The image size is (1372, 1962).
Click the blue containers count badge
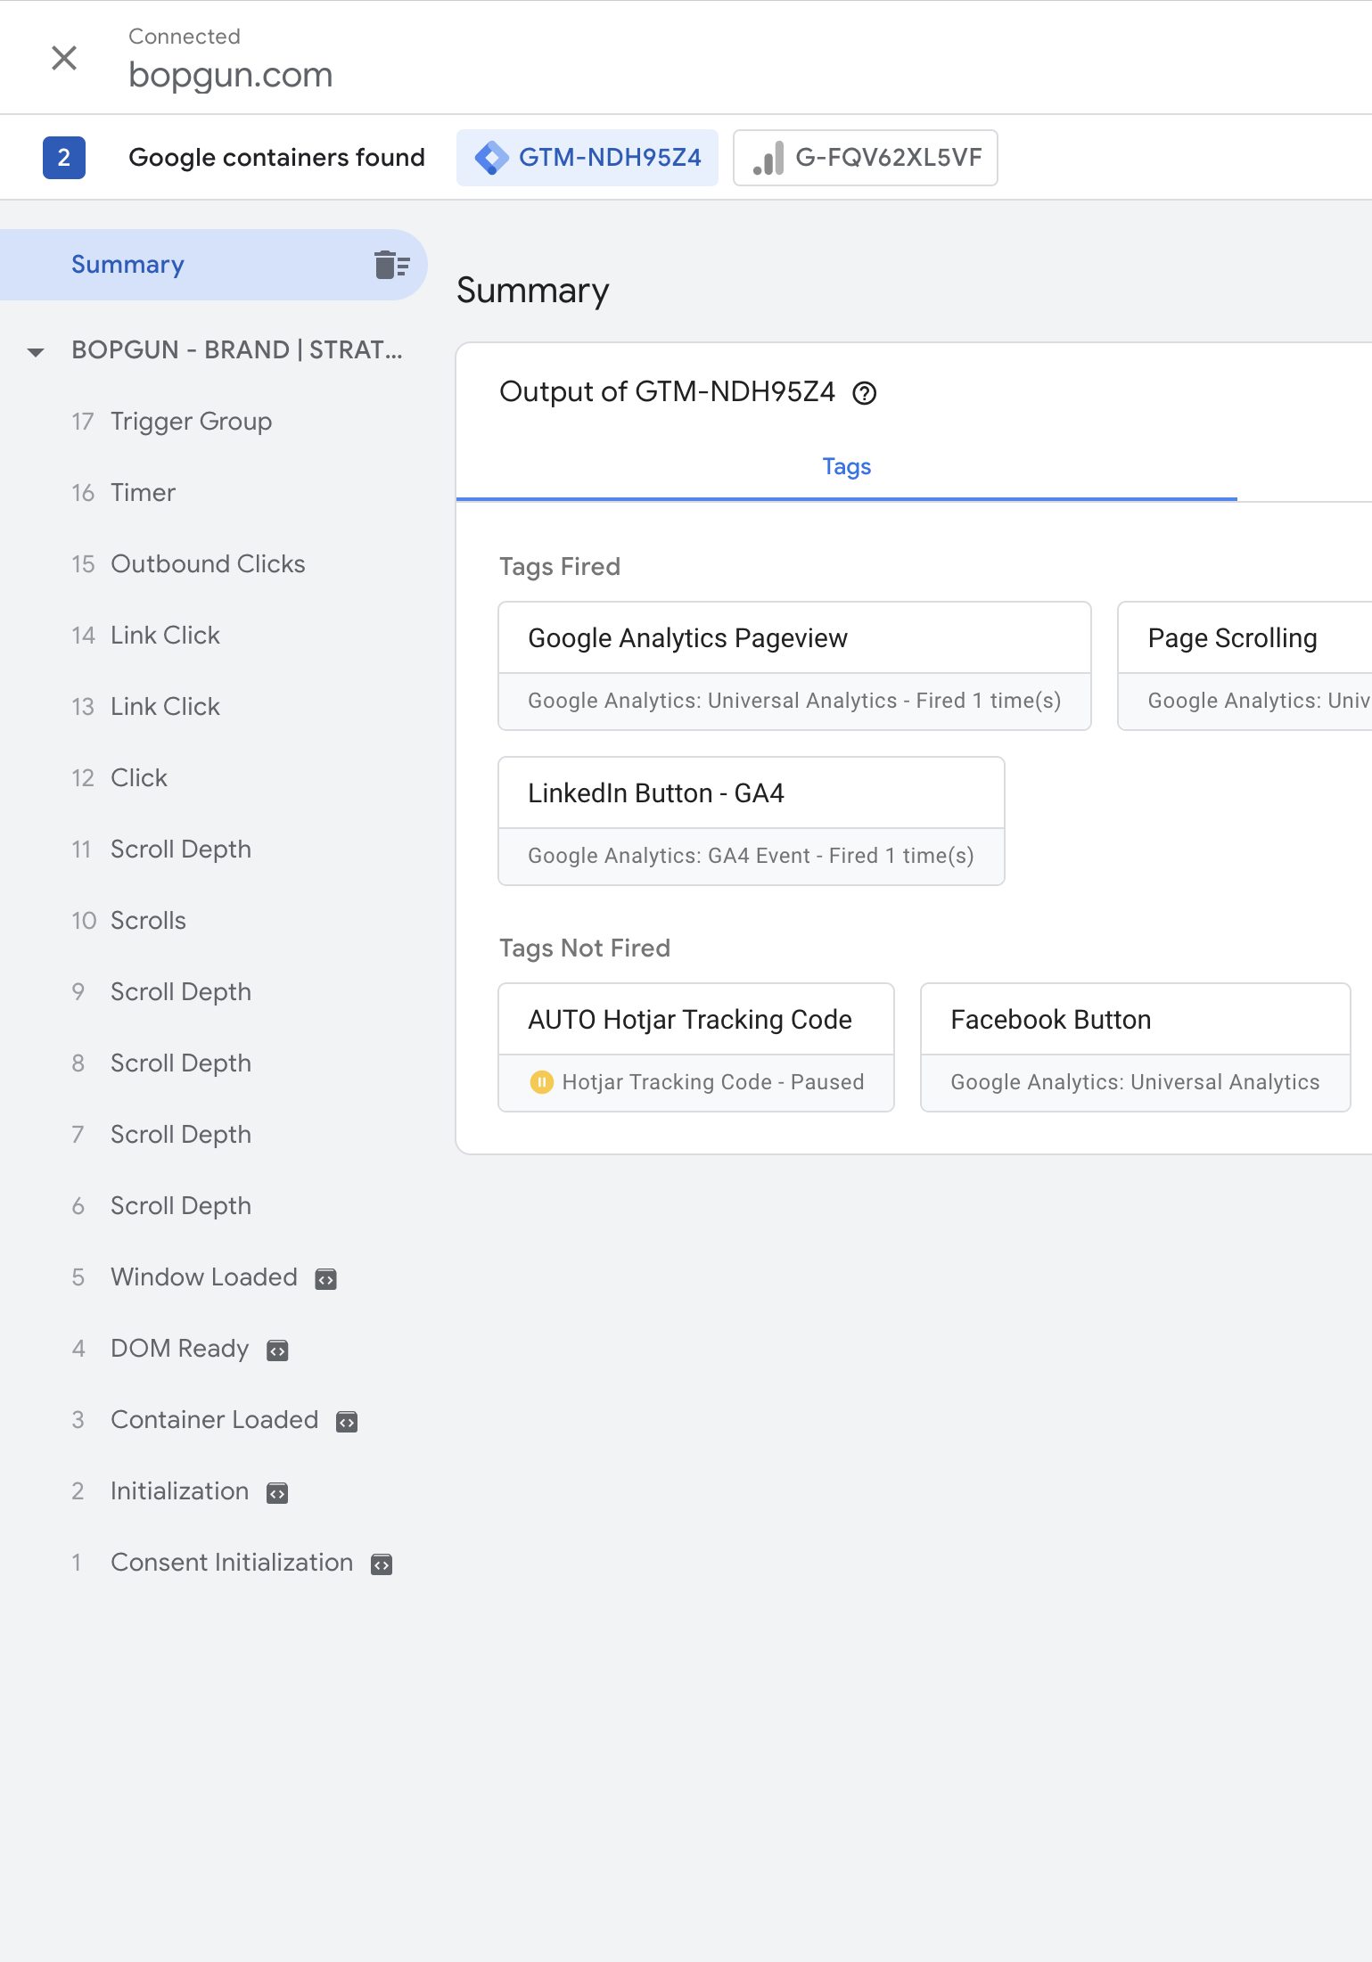(x=64, y=158)
